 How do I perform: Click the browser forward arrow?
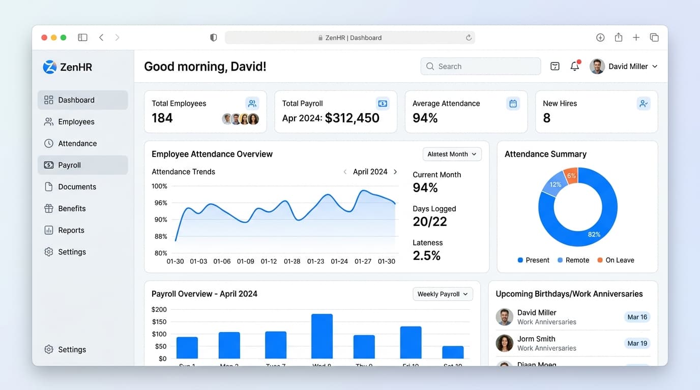(x=118, y=38)
